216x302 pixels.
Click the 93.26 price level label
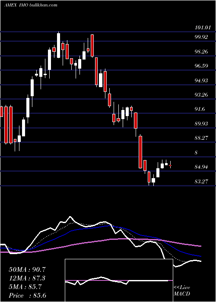201,95
